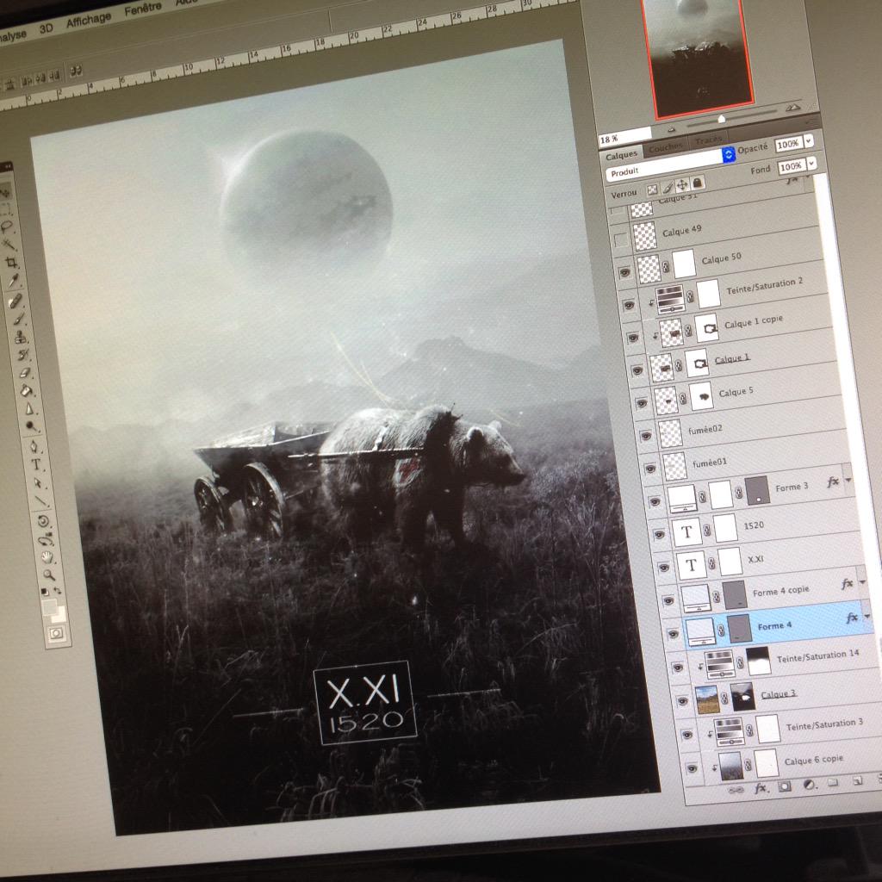Select the Healing Brush tool
Viewport: 882px width, 882px height.
(x=16, y=301)
